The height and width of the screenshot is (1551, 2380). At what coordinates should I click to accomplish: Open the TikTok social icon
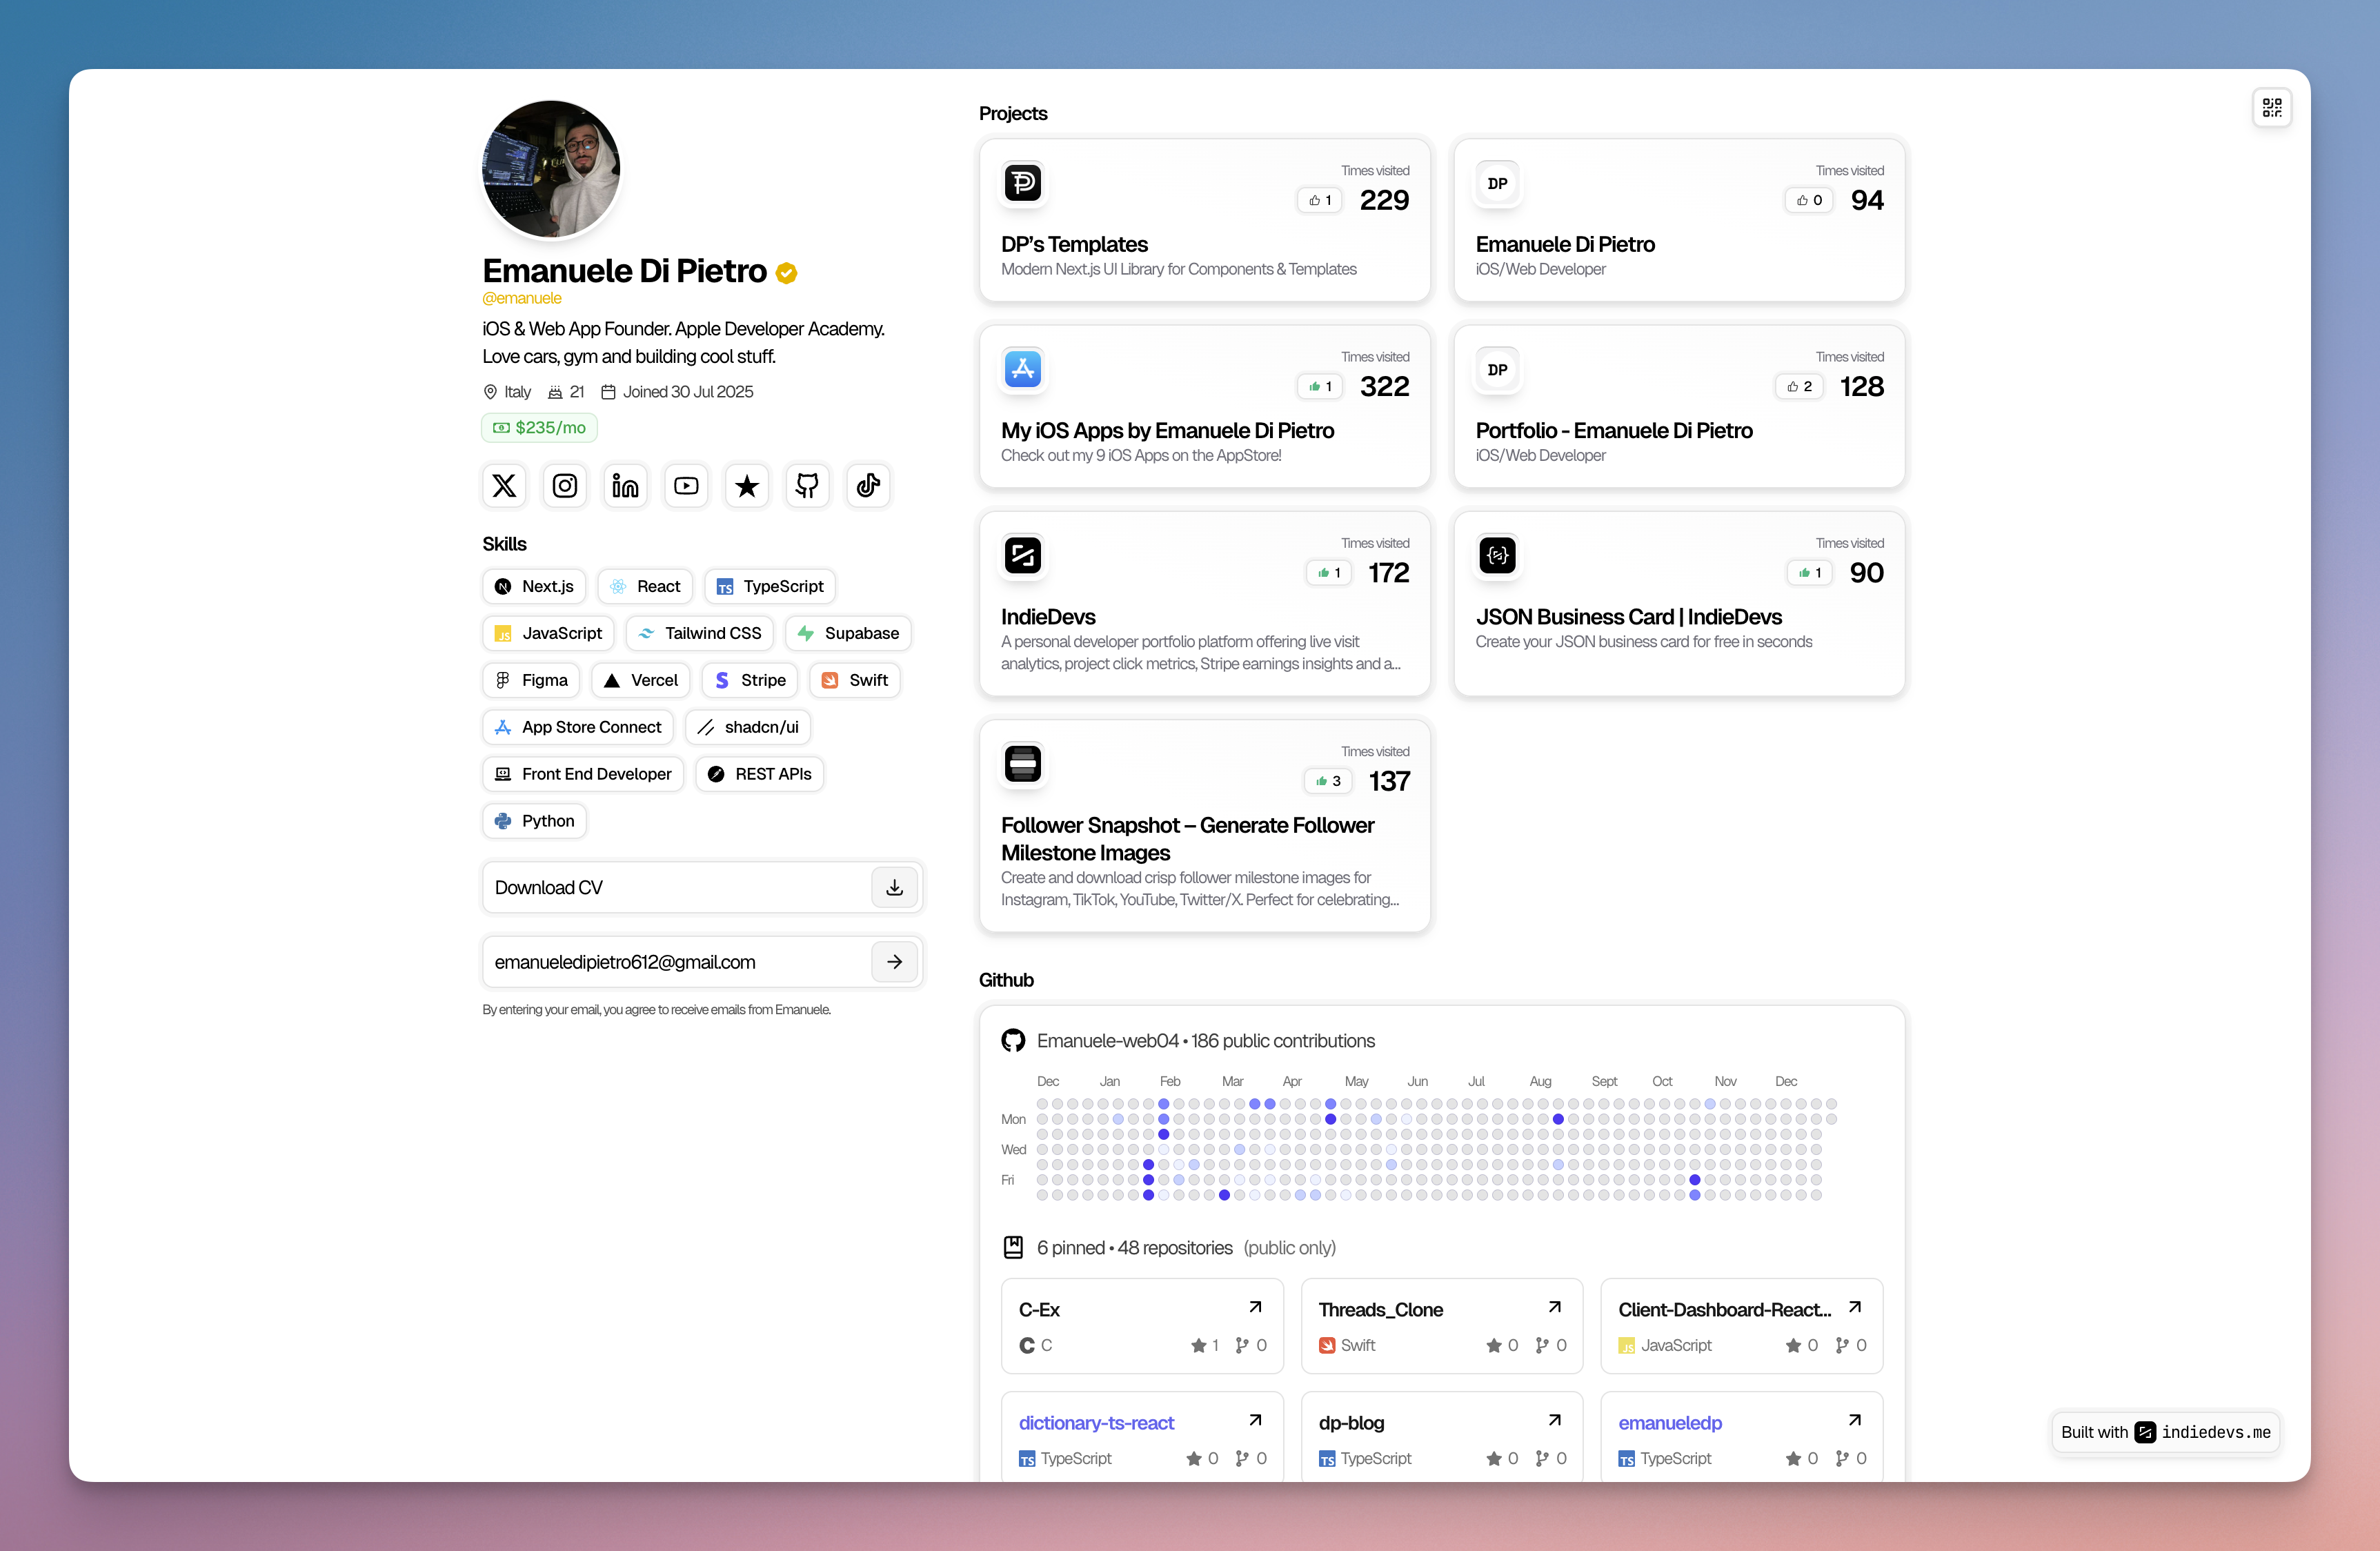click(868, 485)
